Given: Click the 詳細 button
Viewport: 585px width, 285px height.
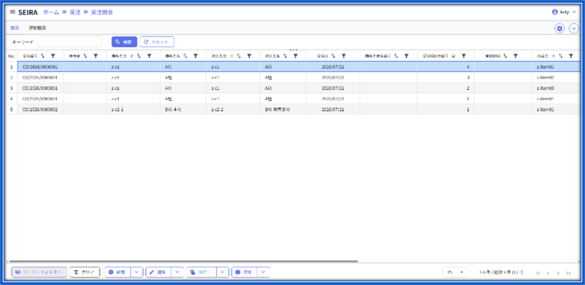Looking at the screenshot, I should coord(245,272).
